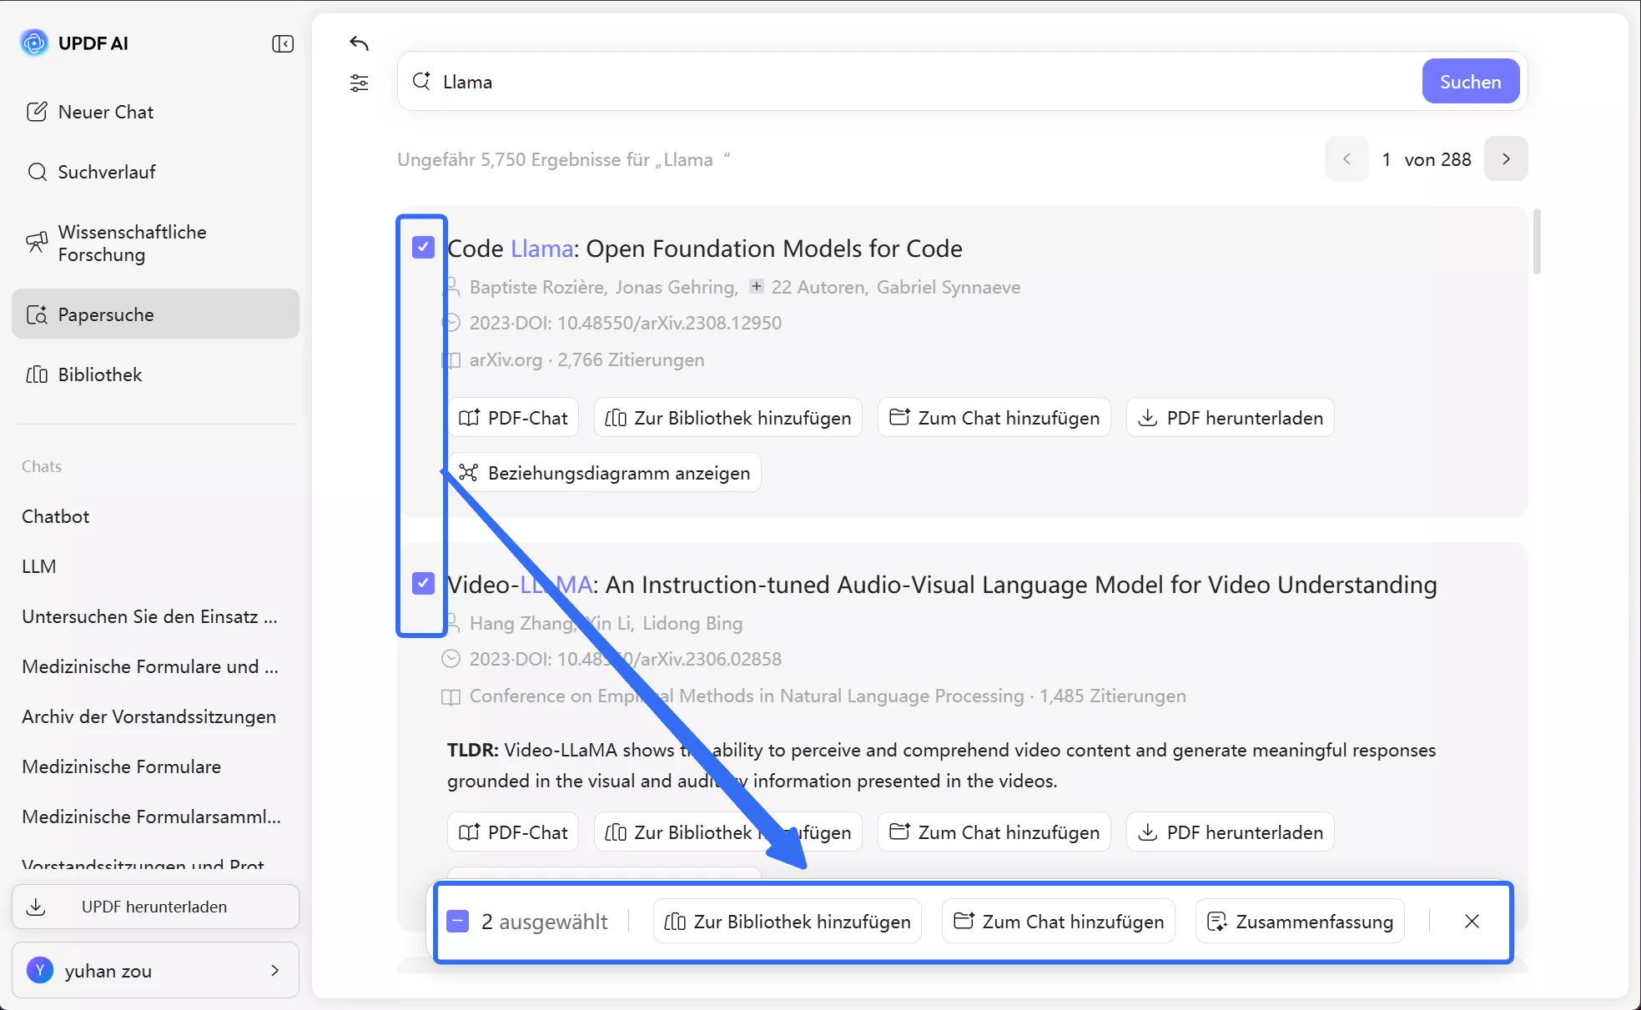Toggle the 2 ausgewählt select-all checkbox
This screenshot has height=1010, width=1641.
pos(457,921)
